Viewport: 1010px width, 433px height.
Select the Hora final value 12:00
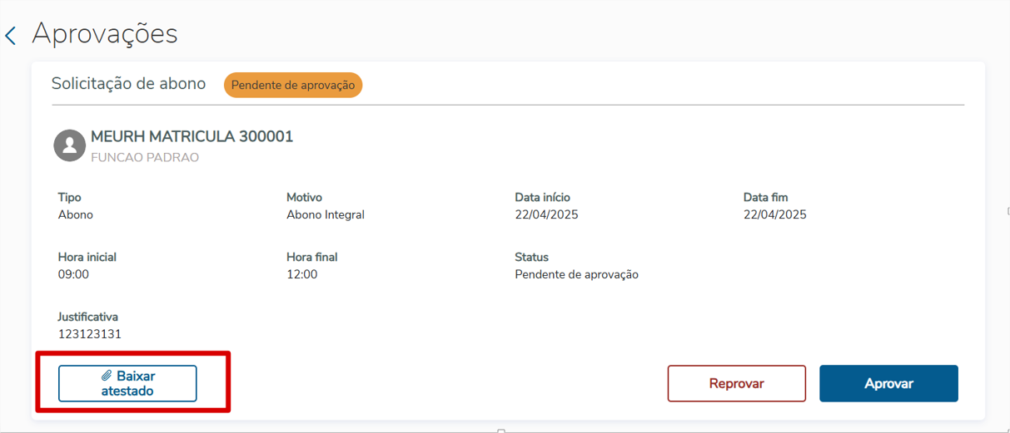[x=301, y=274]
